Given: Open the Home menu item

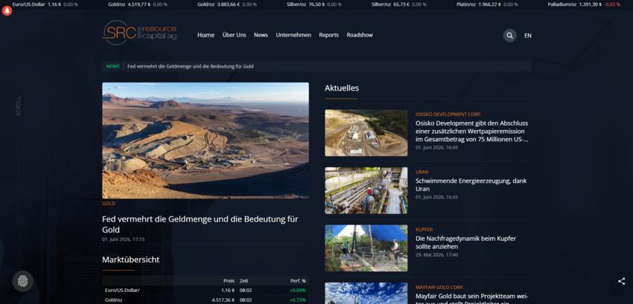Looking at the screenshot, I should pos(206,35).
